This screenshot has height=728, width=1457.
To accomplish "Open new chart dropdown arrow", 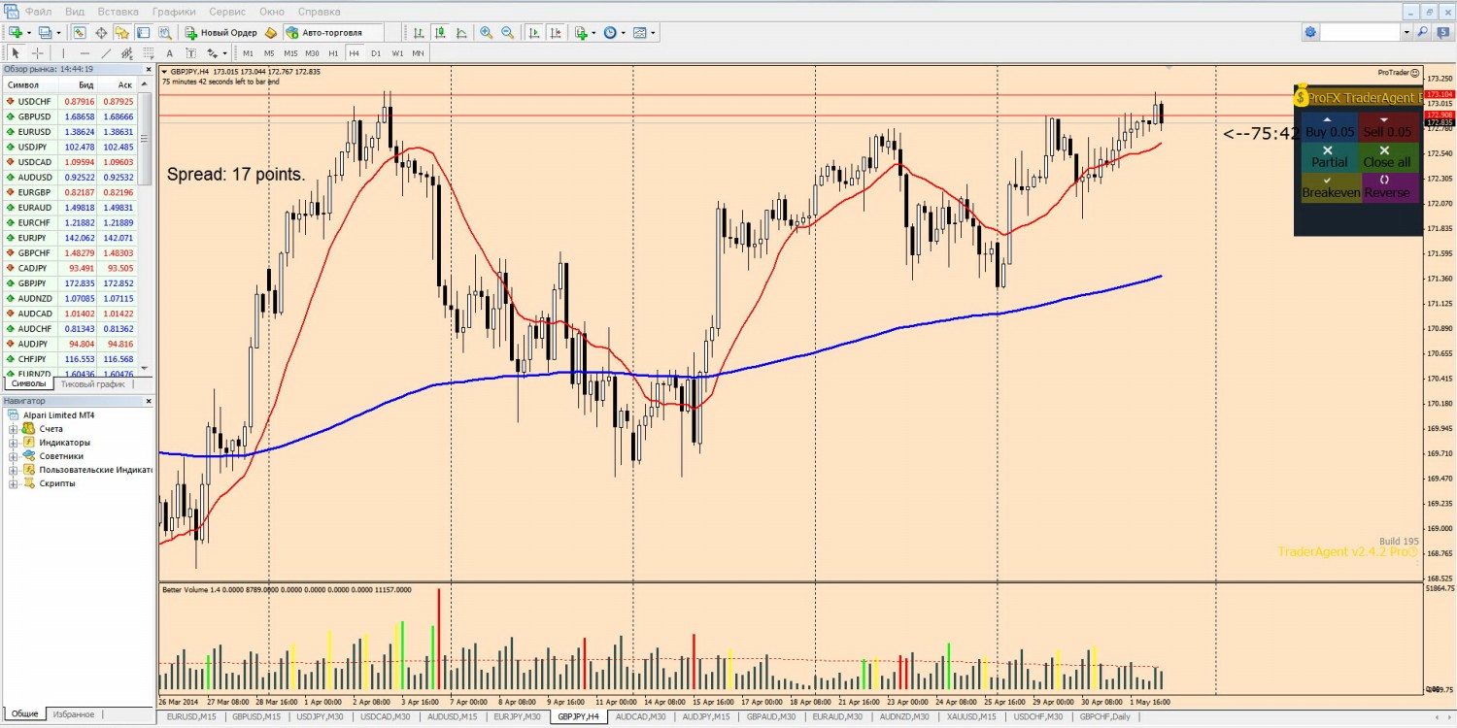I will point(29,32).
